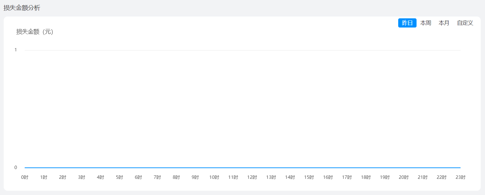Click the 21时 axis label
This screenshot has width=485, height=195.
(423, 177)
